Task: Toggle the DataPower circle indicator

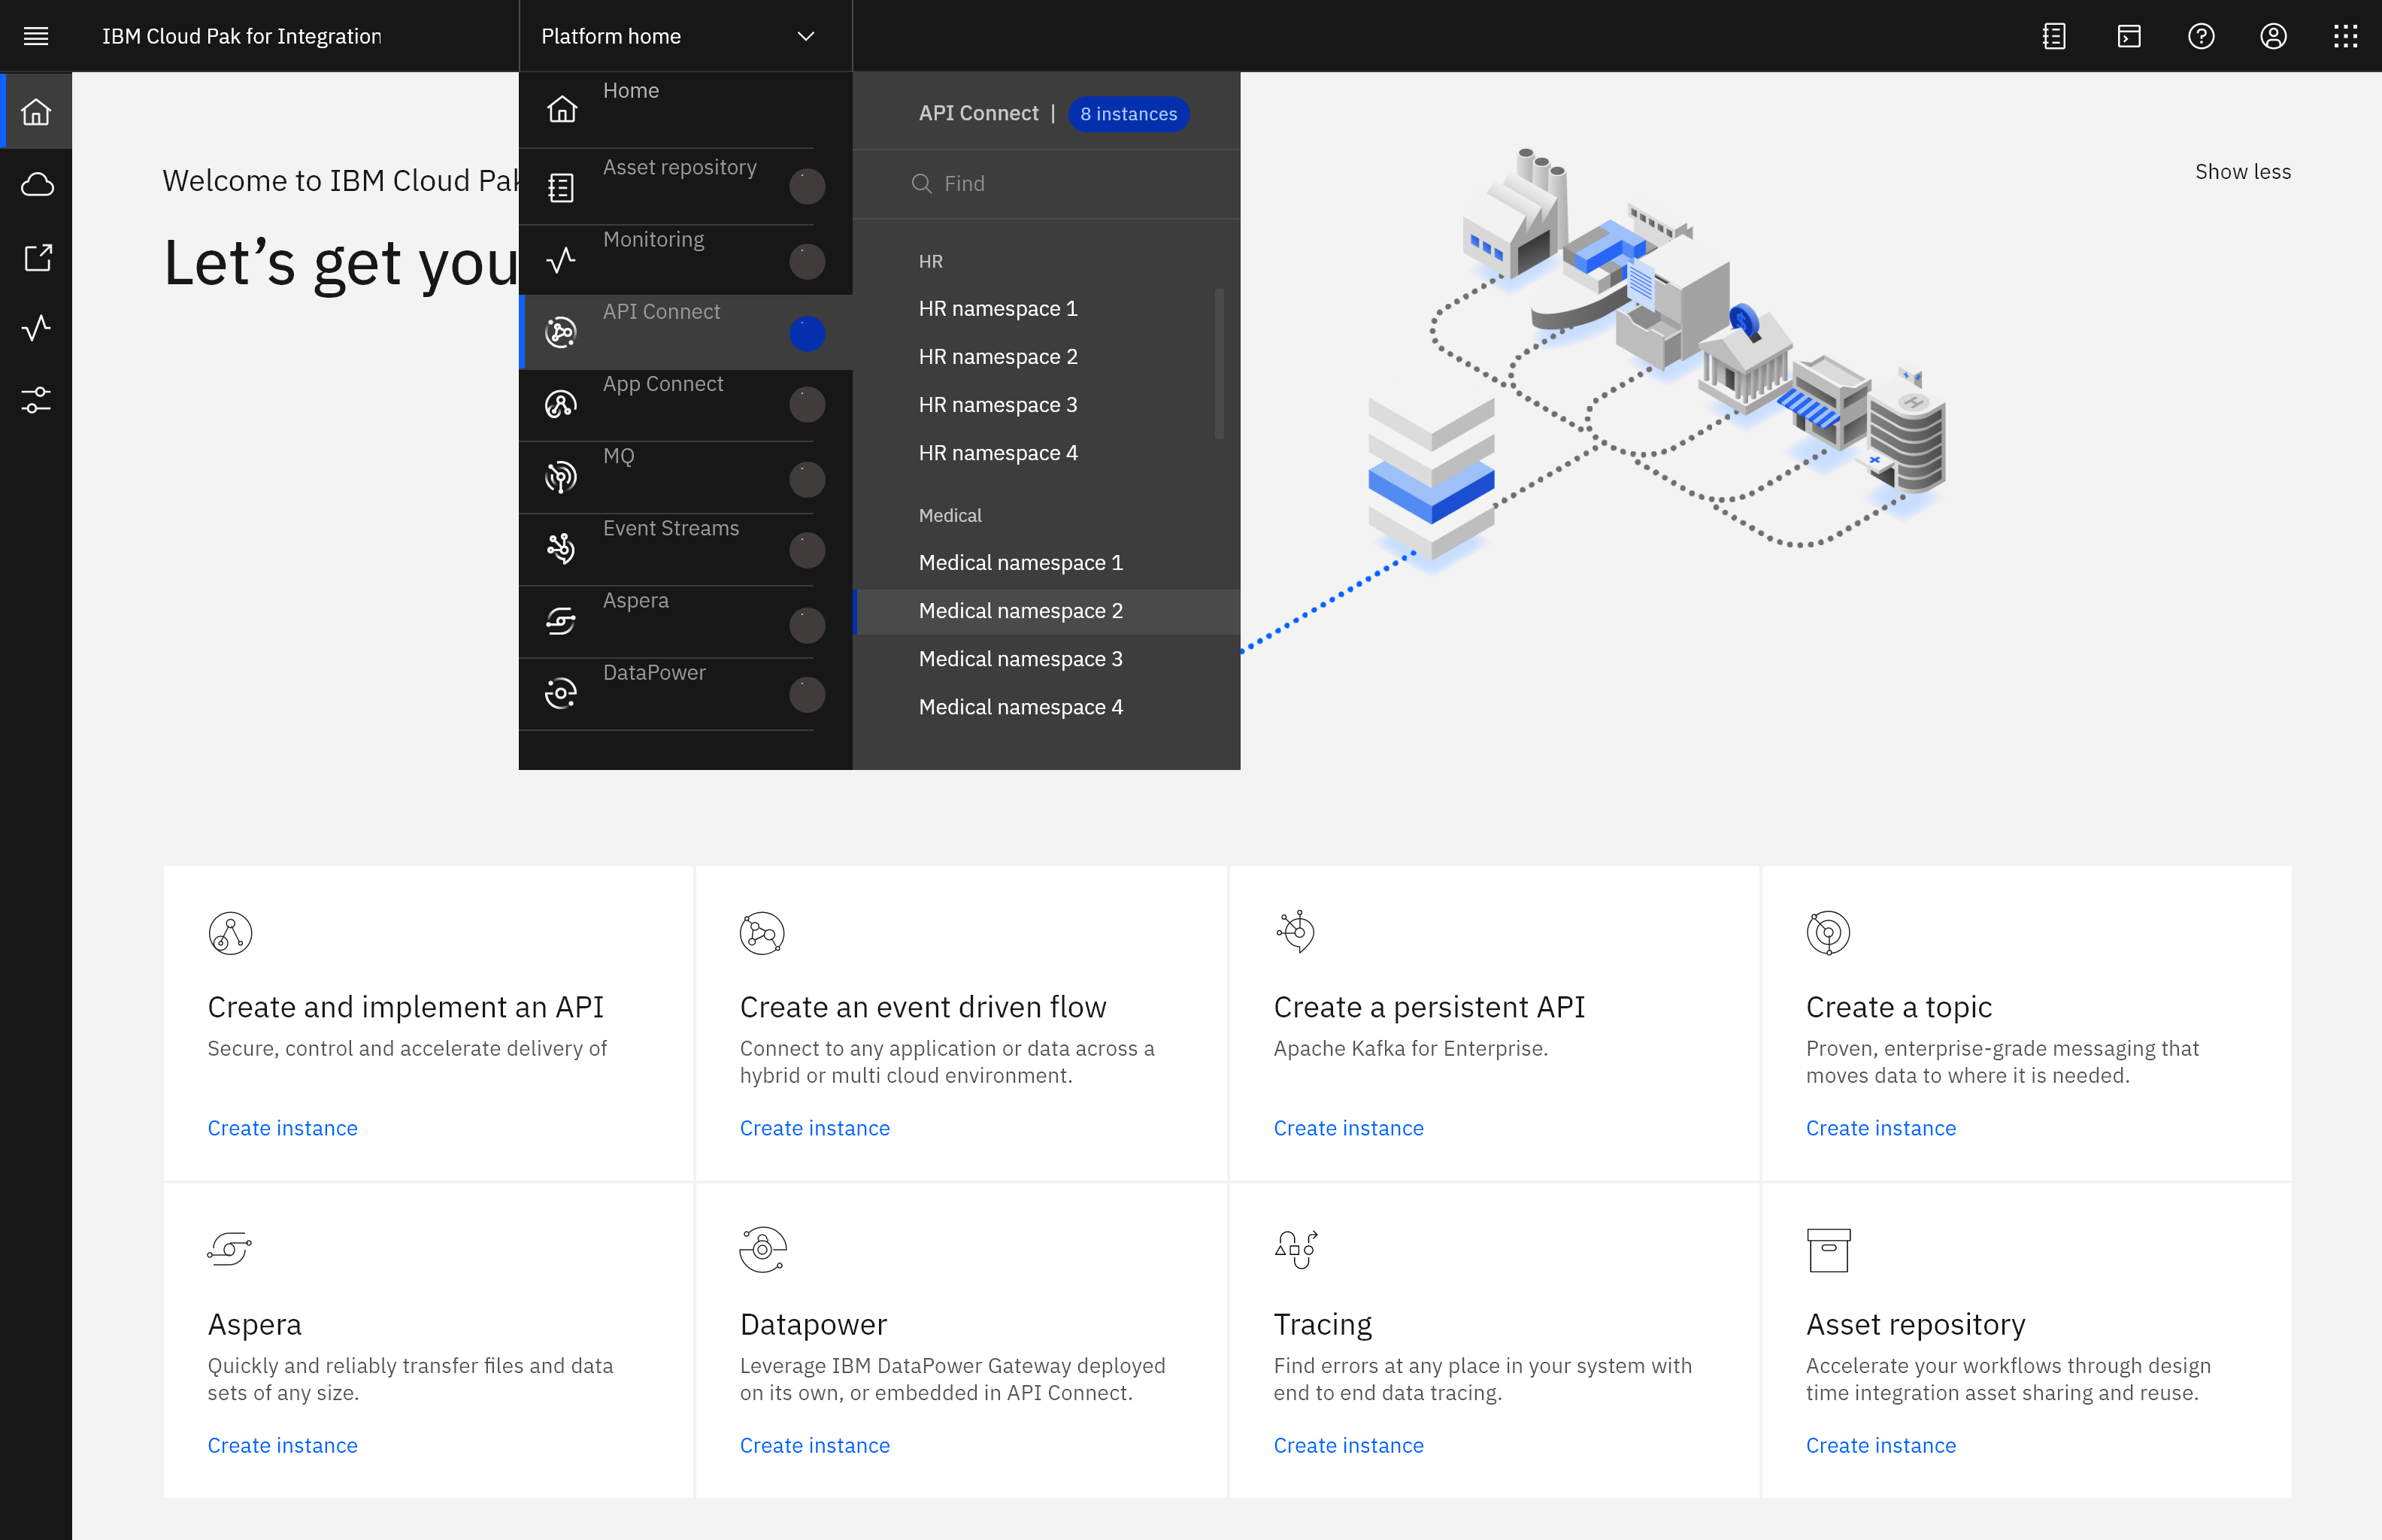Action: (807, 695)
